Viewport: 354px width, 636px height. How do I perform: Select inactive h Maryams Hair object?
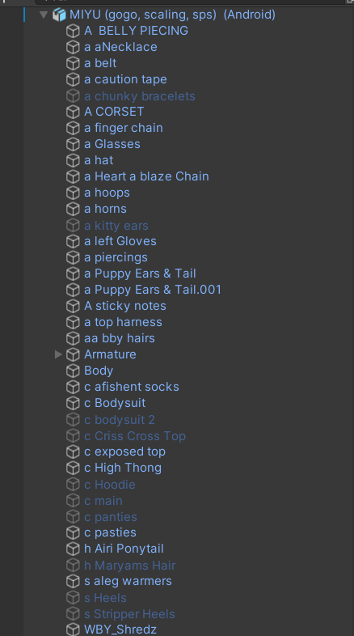129,566
